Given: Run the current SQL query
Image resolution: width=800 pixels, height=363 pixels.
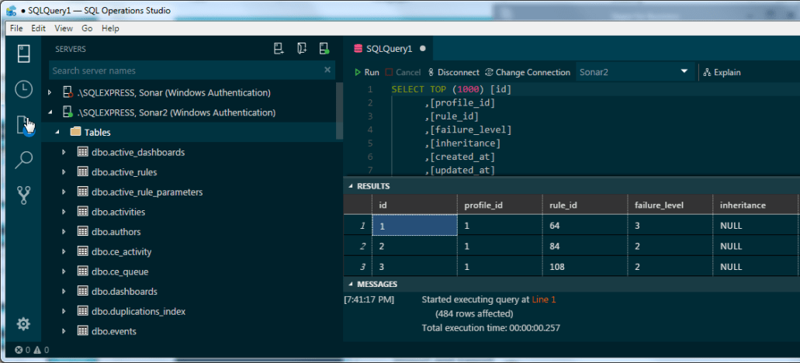Looking at the screenshot, I should tap(366, 72).
